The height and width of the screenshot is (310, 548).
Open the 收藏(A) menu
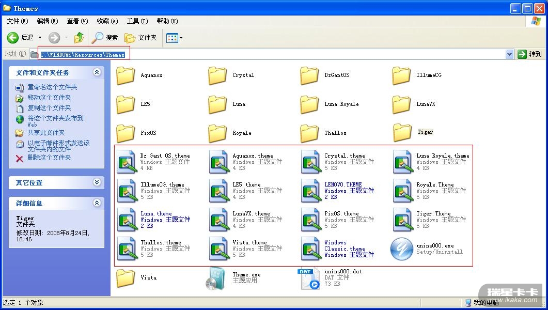point(107,21)
